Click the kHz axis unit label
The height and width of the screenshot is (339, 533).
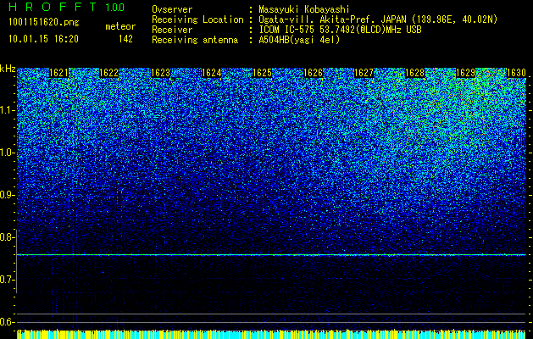[8, 69]
